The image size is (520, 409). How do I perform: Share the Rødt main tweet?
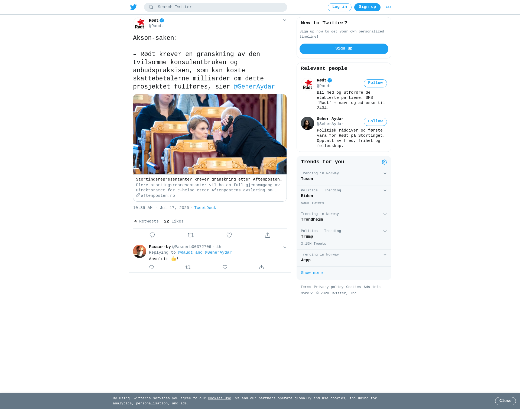268,235
